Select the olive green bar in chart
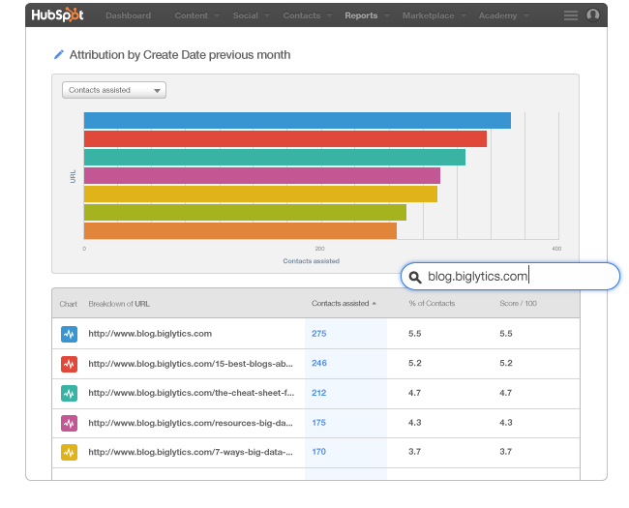The width and height of the screenshot is (629, 508). [245, 212]
